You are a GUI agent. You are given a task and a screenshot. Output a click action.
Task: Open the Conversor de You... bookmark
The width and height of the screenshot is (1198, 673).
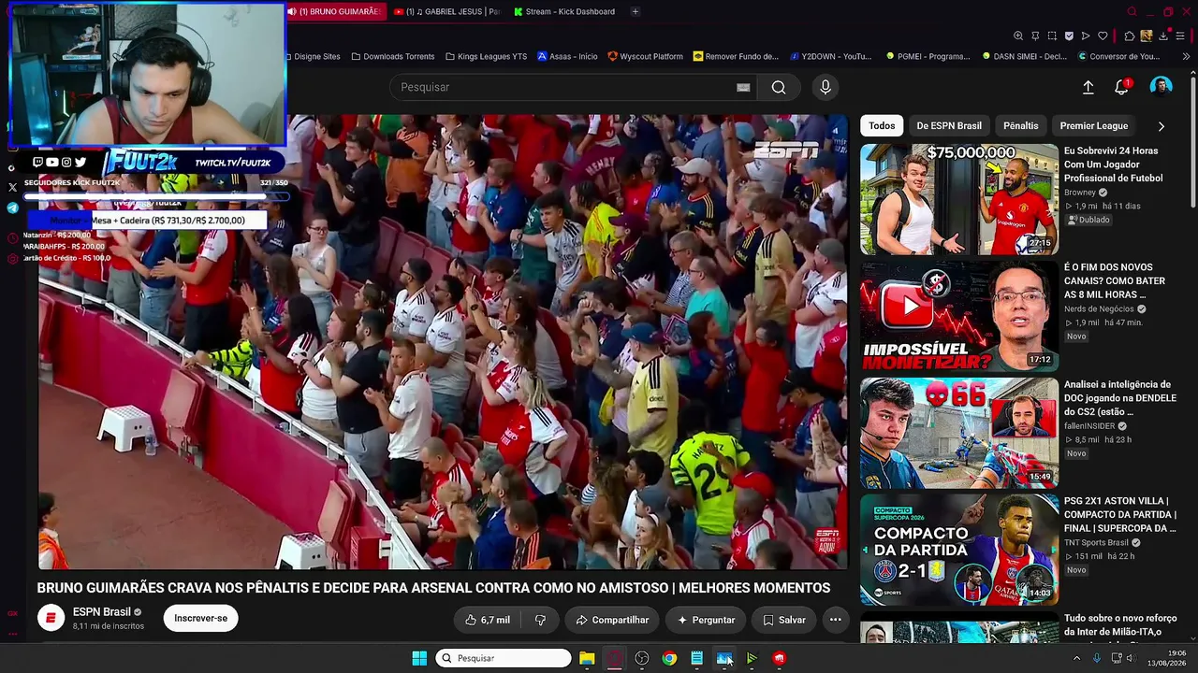click(1118, 56)
